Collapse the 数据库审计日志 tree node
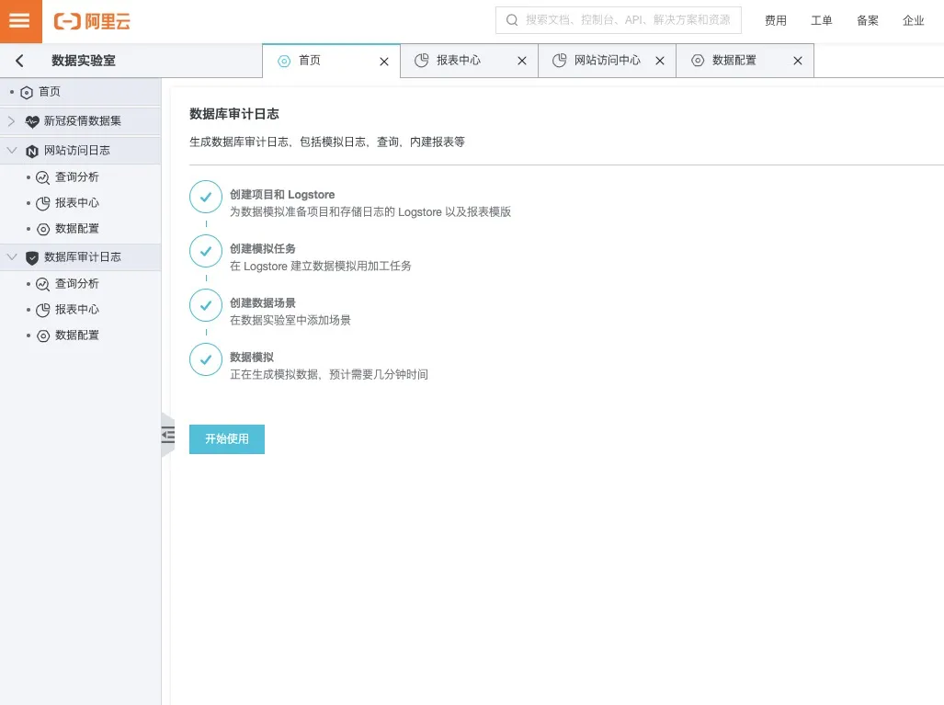The width and height of the screenshot is (944, 705). 11,256
